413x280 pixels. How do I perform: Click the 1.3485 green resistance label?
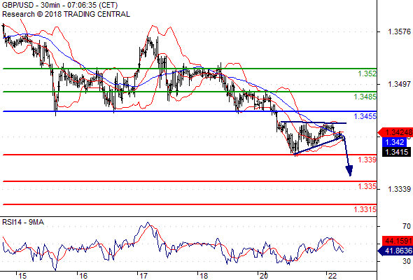[x=365, y=97]
